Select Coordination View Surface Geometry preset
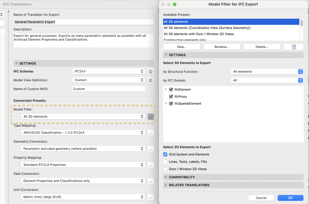This screenshot has height=204, width=309. 207,28
